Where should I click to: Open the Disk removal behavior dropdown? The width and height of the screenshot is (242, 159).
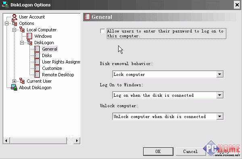click(220, 74)
